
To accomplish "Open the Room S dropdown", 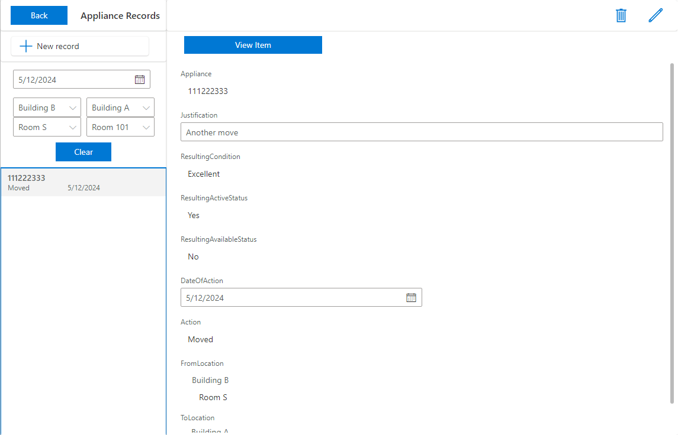I will coord(47,127).
